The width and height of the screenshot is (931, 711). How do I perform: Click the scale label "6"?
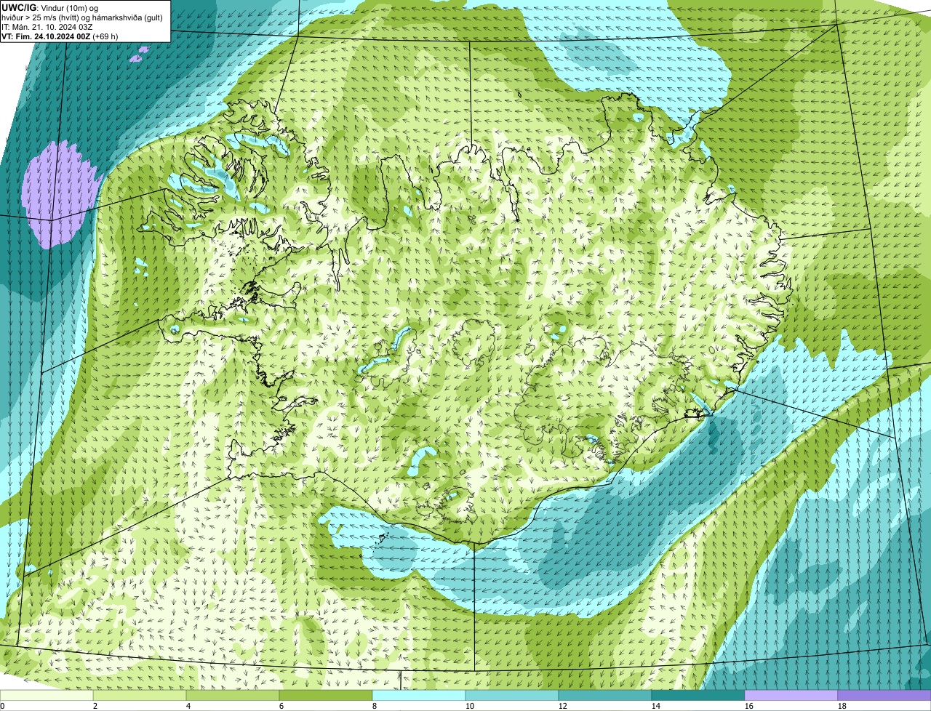(281, 706)
